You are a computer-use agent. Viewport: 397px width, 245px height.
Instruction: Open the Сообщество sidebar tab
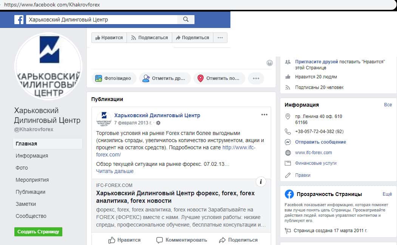(x=31, y=216)
